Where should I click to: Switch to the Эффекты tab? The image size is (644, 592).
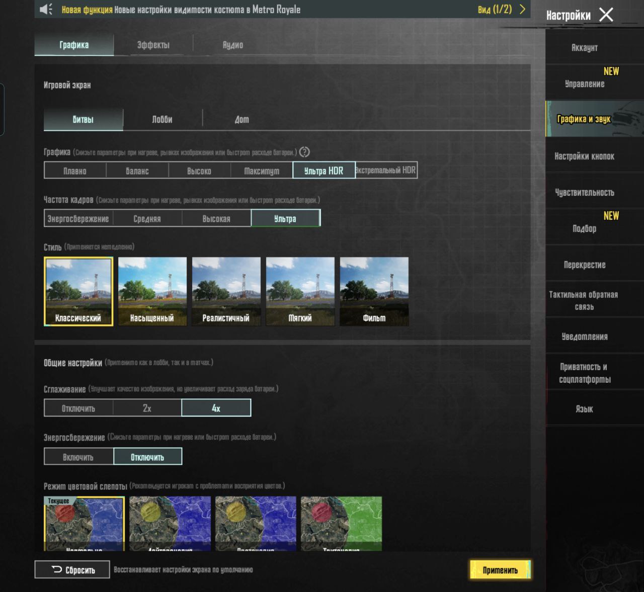coord(153,45)
